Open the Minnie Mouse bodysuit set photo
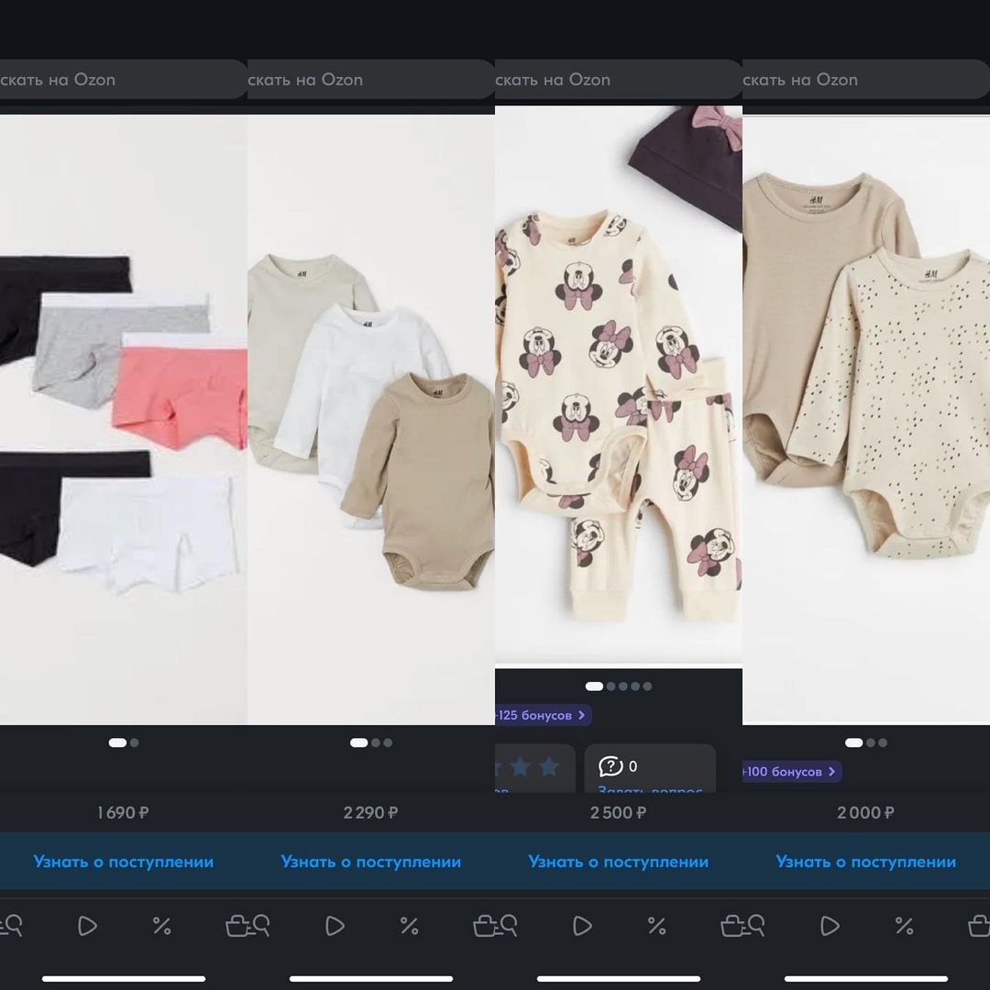The height and width of the screenshot is (990, 990). click(x=619, y=387)
